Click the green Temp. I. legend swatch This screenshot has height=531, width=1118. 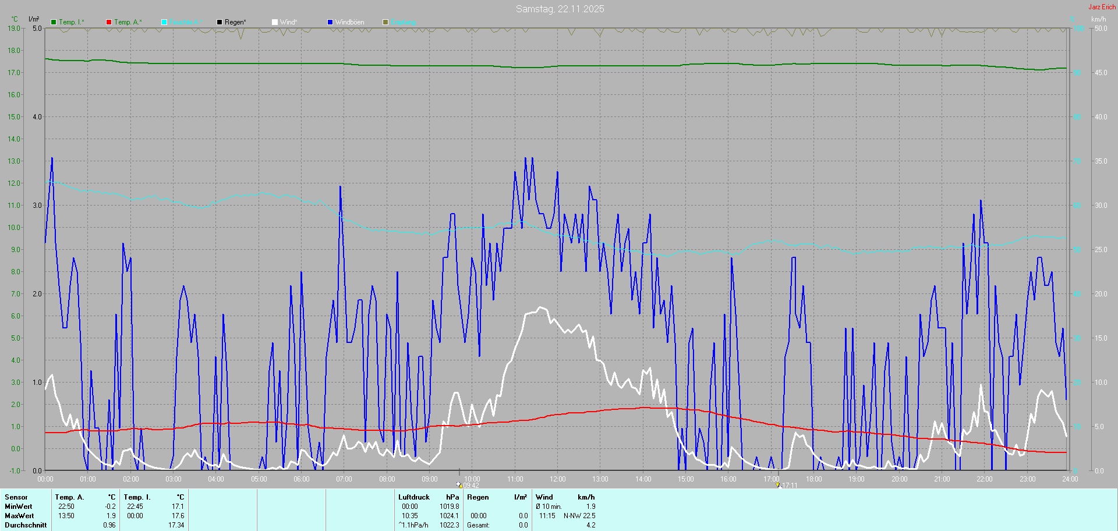[x=54, y=22]
